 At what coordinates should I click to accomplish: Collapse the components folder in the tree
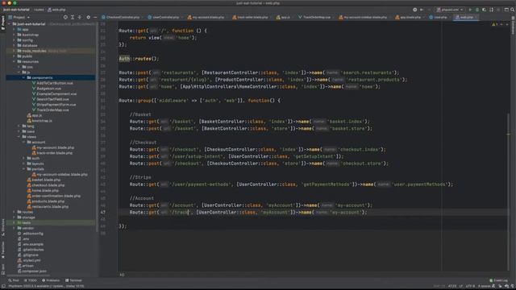[23, 77]
